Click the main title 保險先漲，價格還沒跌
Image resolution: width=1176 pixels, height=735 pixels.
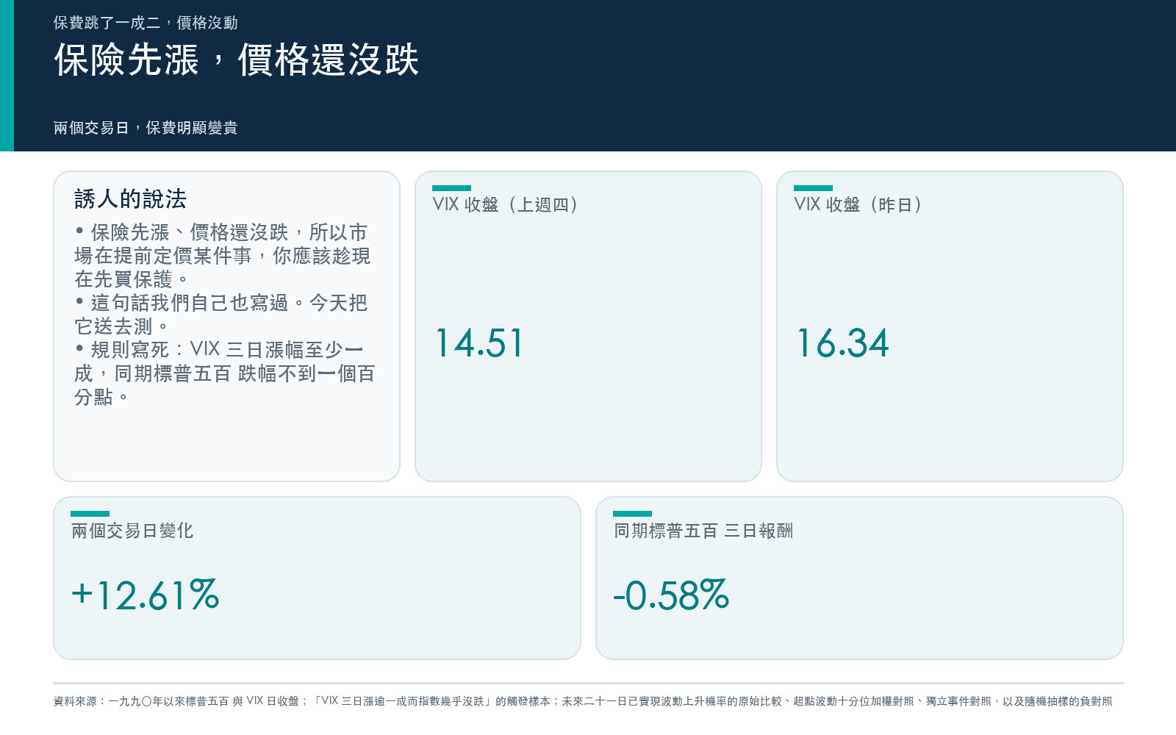tap(237, 60)
